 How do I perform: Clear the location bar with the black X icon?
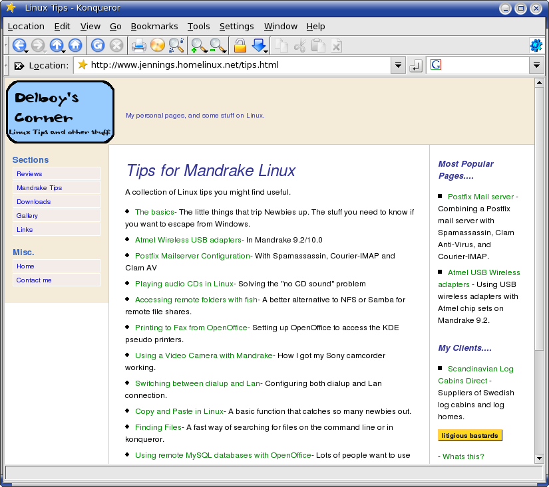coord(19,66)
